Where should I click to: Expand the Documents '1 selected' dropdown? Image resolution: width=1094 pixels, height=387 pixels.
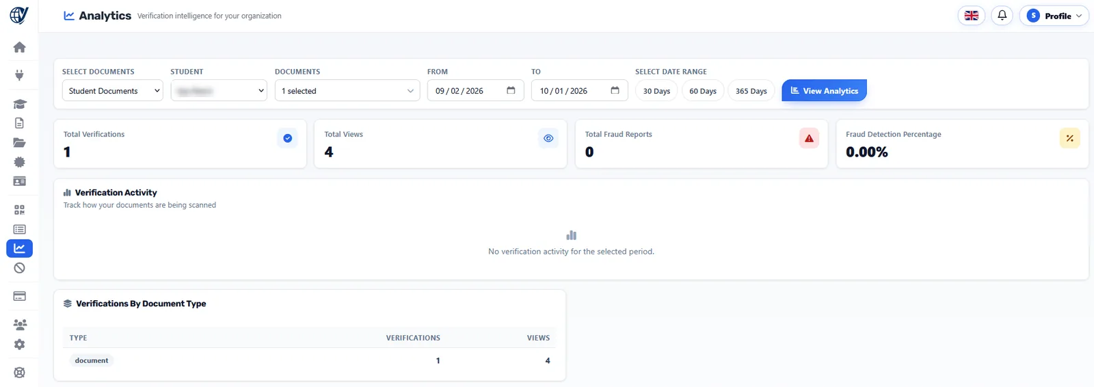coord(347,90)
